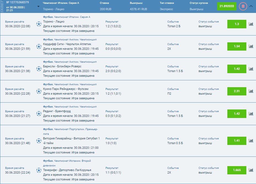The image size is (256, 184).
Task: Delete coupon with the red trash icon
Action: (243, 6)
